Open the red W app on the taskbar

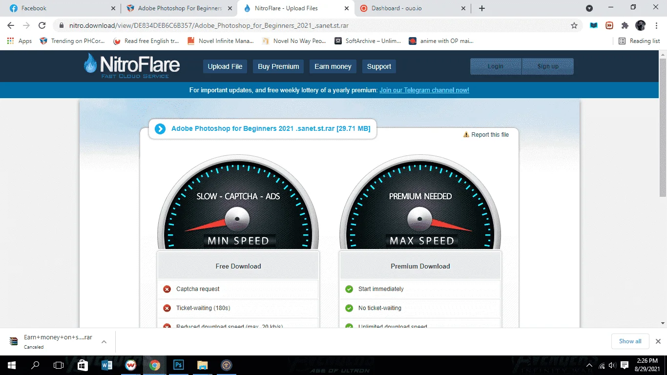[130, 365]
